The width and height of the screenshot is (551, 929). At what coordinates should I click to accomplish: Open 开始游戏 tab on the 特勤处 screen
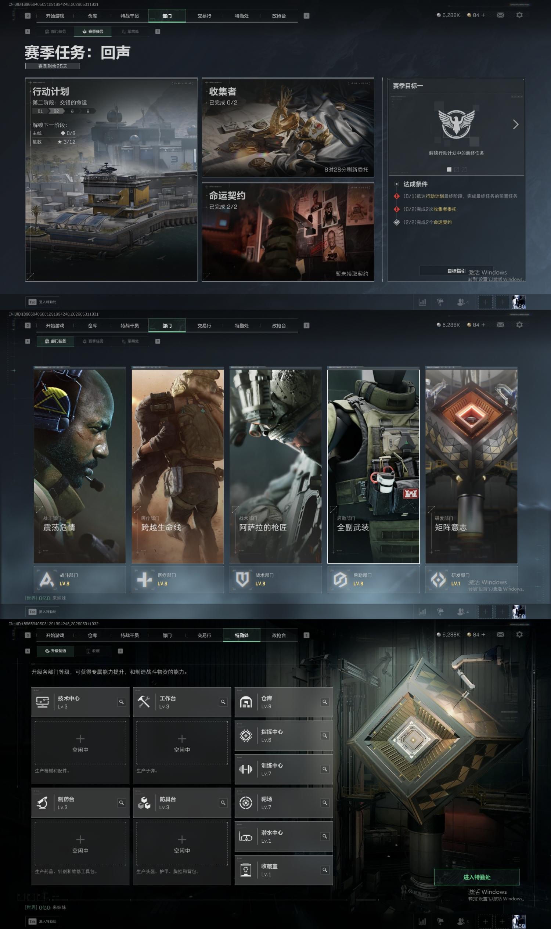(55, 635)
